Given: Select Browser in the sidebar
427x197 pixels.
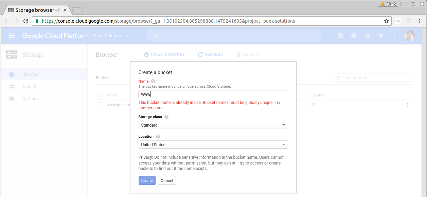Looking at the screenshot, I should point(44,74).
